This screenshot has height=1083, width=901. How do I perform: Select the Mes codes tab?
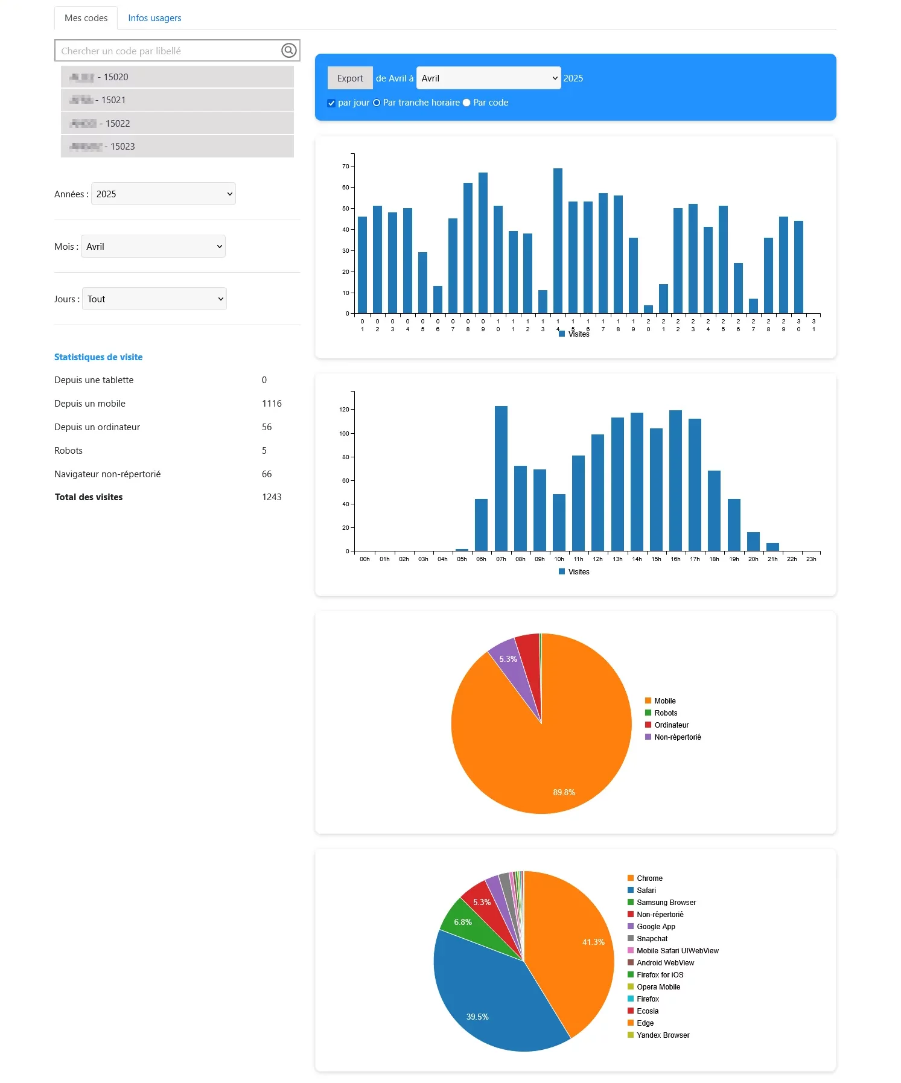86,18
